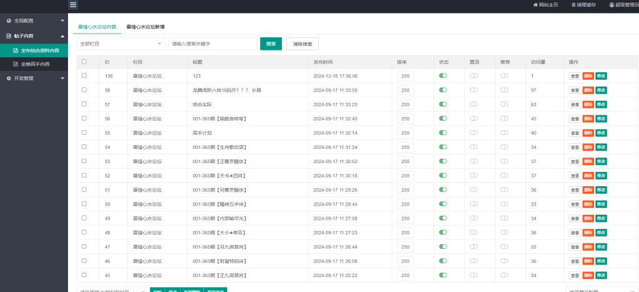
Task: Click 修改 for row ID 50
Action: point(601,204)
